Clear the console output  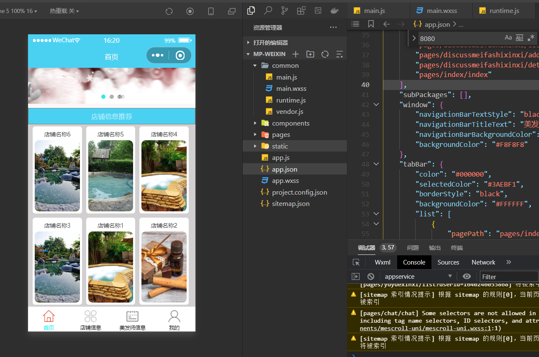pos(370,277)
